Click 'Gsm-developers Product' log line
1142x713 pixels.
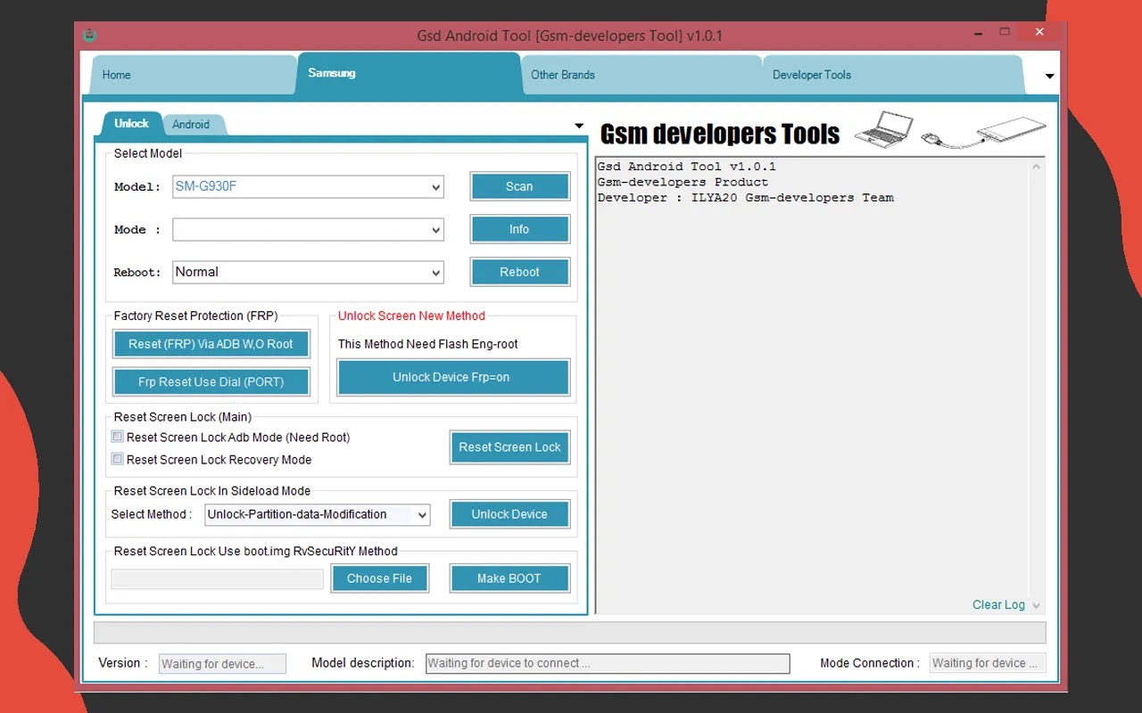pyautogui.click(x=683, y=182)
